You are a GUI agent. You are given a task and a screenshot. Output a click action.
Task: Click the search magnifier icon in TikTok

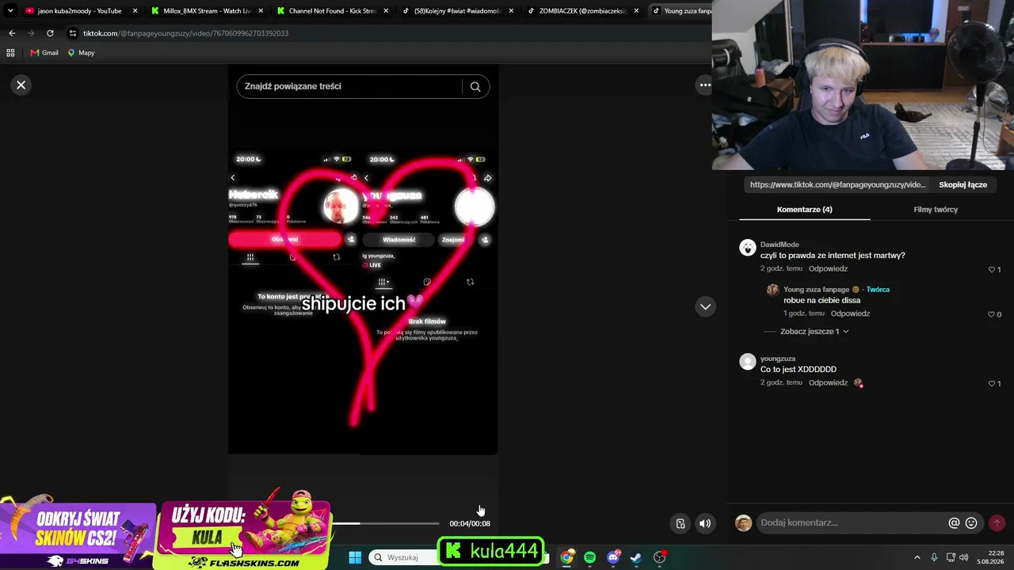pos(475,86)
